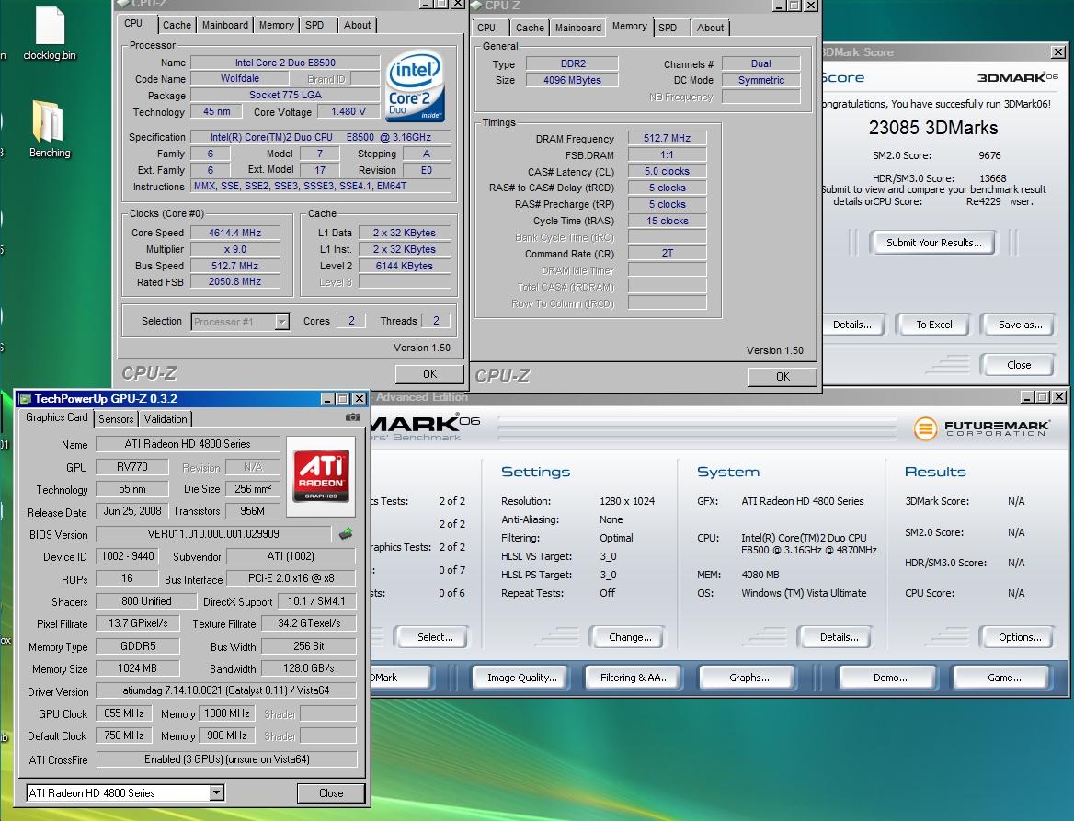
Task: Open Filtering & AA tool
Action: (634, 678)
